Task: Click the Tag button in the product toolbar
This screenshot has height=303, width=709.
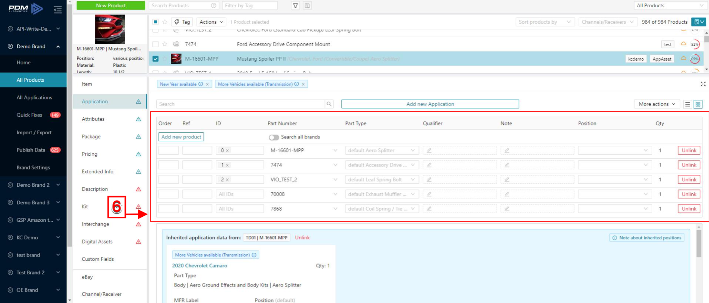Action: [x=182, y=22]
